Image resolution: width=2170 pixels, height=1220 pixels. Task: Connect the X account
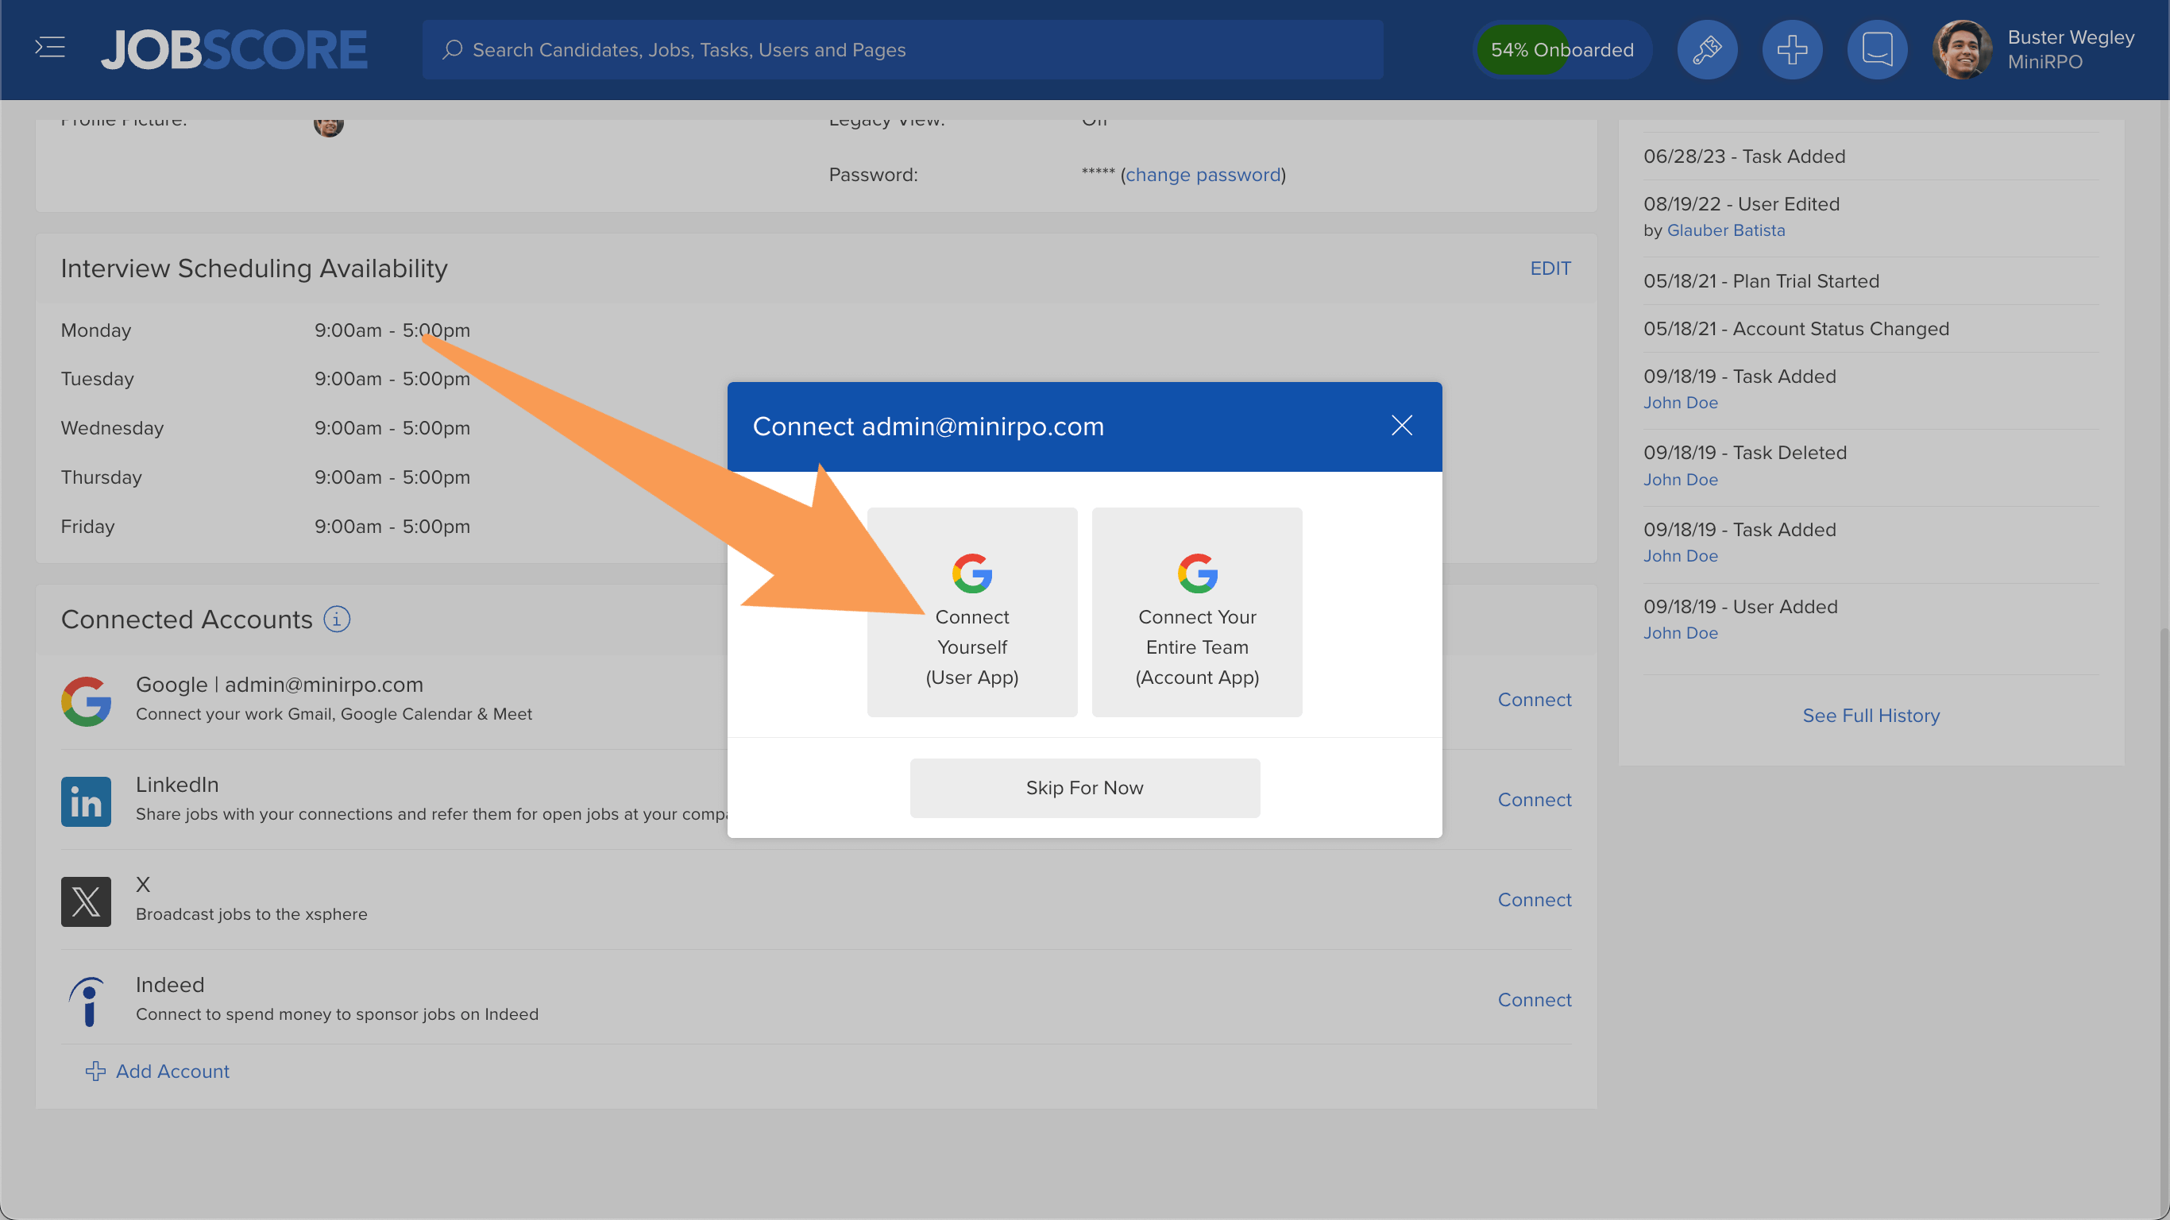(x=1534, y=900)
